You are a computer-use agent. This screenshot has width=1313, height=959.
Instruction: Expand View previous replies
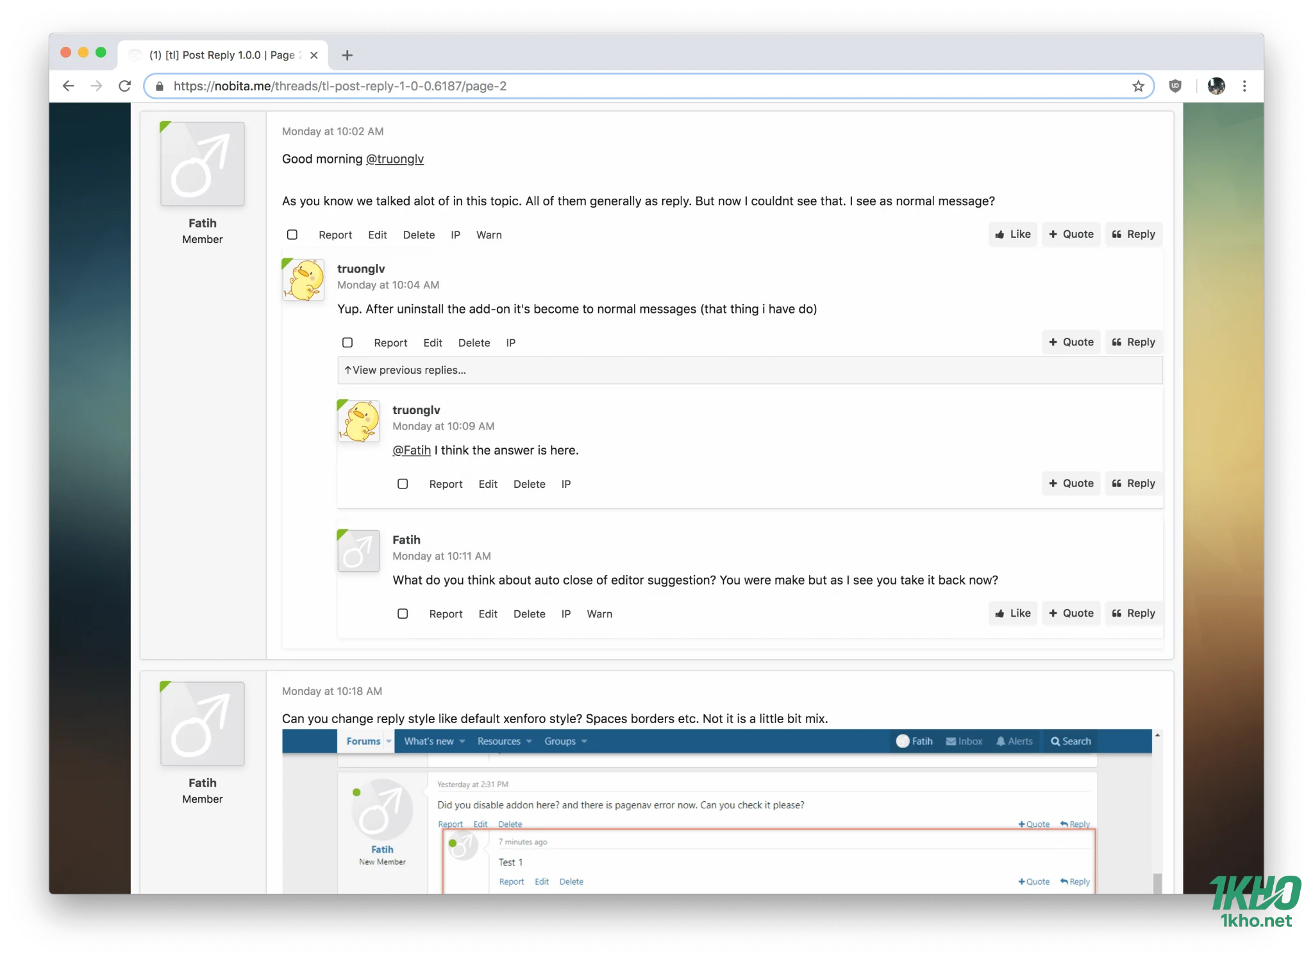pos(406,370)
